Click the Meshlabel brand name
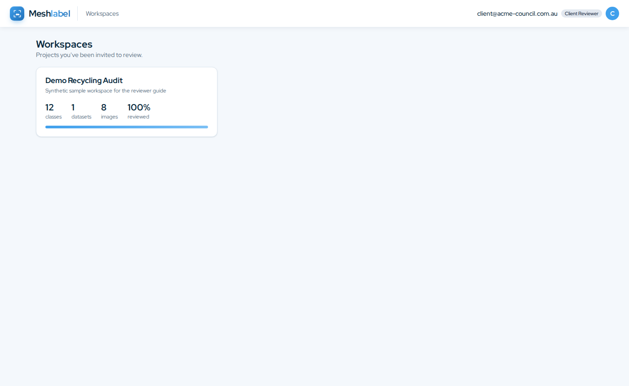The image size is (629, 386). tap(49, 13)
